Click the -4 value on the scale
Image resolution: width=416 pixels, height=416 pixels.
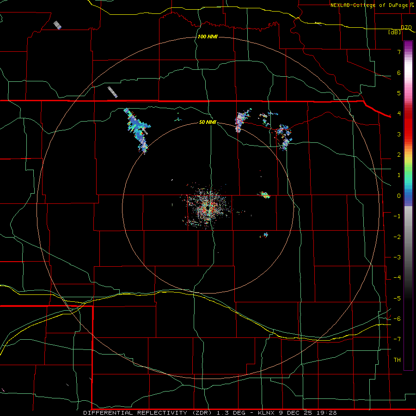click(x=397, y=278)
